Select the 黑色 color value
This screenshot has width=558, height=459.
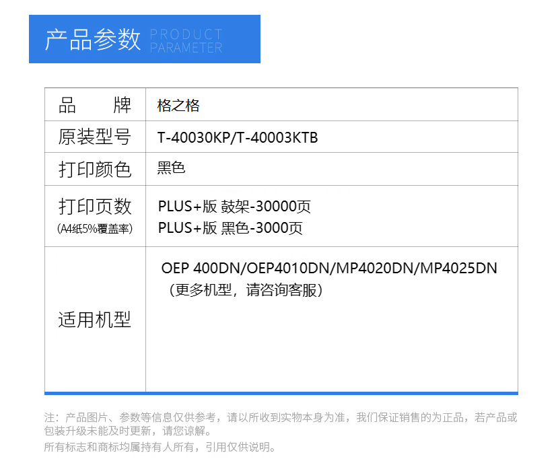[171, 168]
